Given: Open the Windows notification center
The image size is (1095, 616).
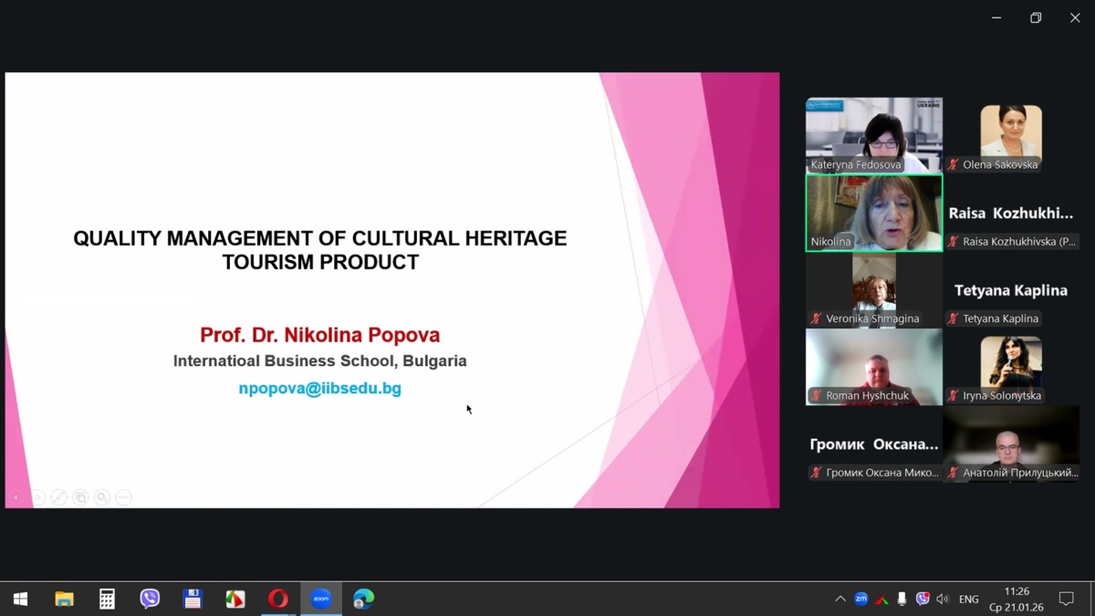Looking at the screenshot, I should pyautogui.click(x=1066, y=599).
